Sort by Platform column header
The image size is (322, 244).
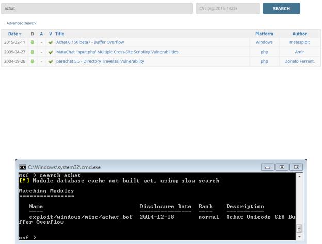click(x=264, y=34)
